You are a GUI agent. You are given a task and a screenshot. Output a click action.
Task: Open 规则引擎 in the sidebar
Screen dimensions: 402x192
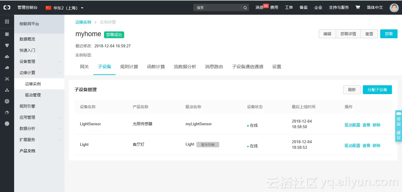point(39,106)
